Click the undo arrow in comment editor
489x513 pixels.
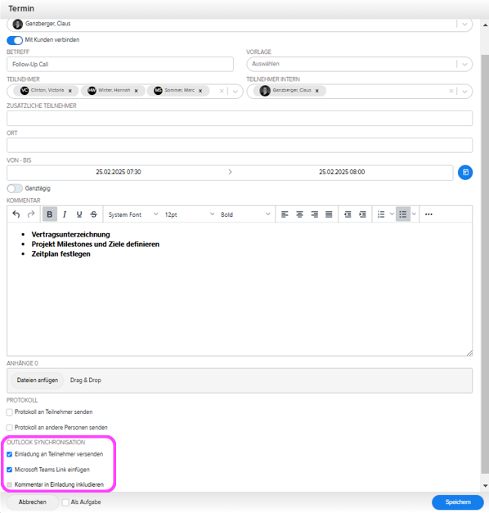point(16,214)
